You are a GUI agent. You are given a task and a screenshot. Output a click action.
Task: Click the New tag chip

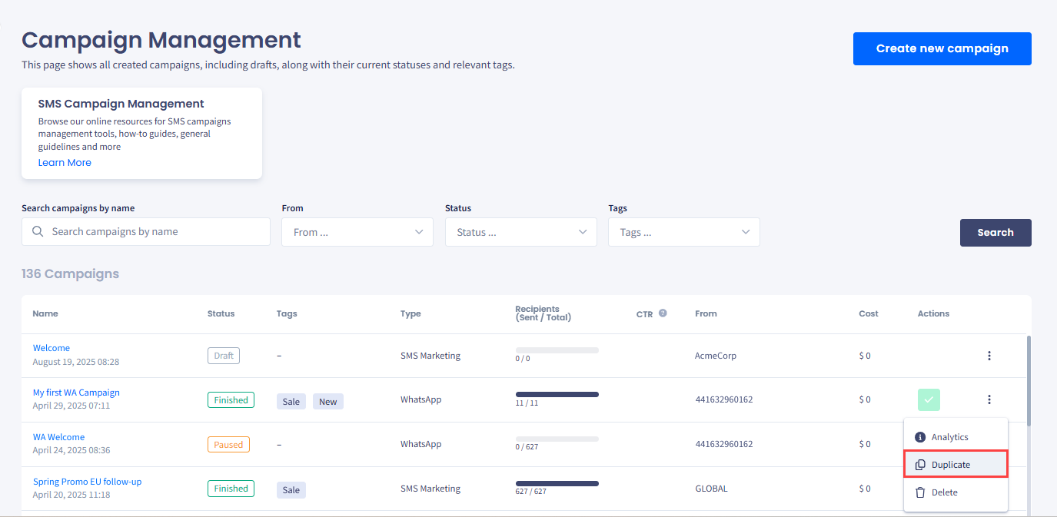pyautogui.click(x=328, y=402)
